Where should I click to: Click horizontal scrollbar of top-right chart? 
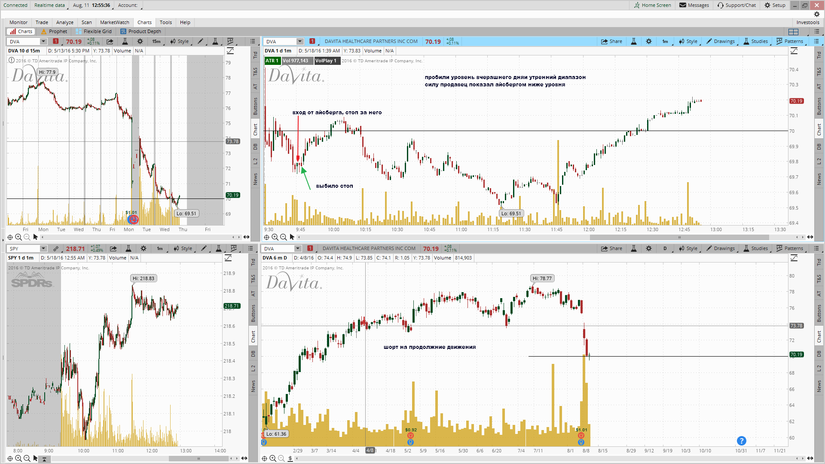(x=679, y=237)
